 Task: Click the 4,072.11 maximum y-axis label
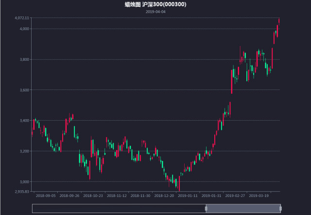click(x=22, y=18)
